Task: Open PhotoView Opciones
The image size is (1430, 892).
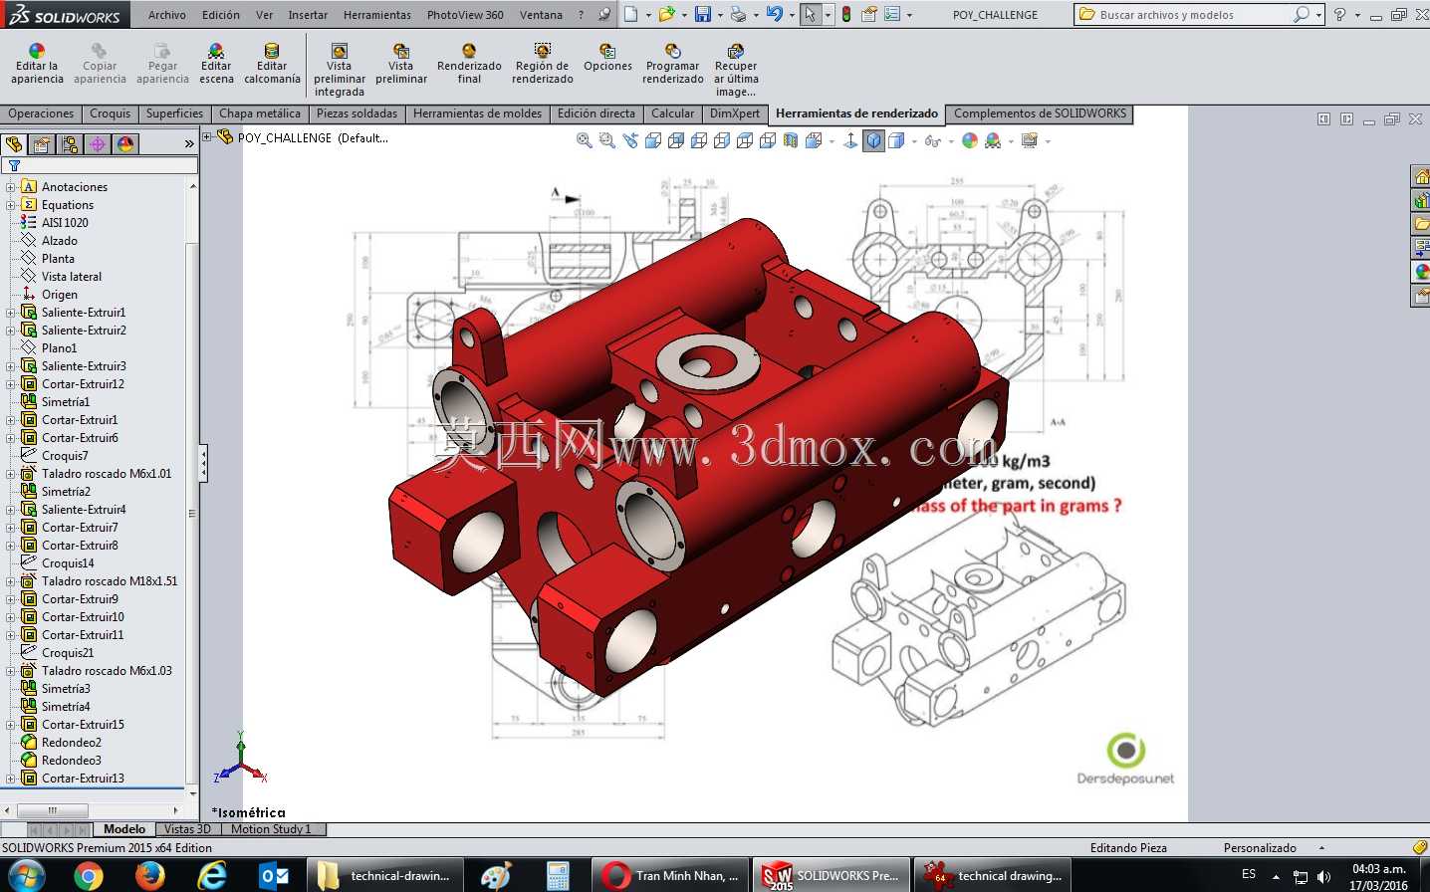Action: (x=607, y=58)
